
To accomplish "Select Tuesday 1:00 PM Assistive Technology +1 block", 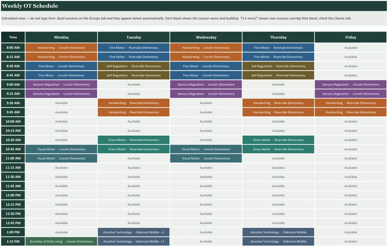I will click(134, 232).
